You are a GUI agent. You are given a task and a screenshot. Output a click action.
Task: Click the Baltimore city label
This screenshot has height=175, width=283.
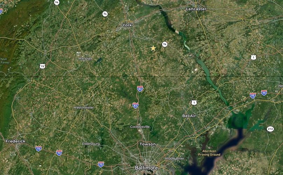click(x=146, y=168)
